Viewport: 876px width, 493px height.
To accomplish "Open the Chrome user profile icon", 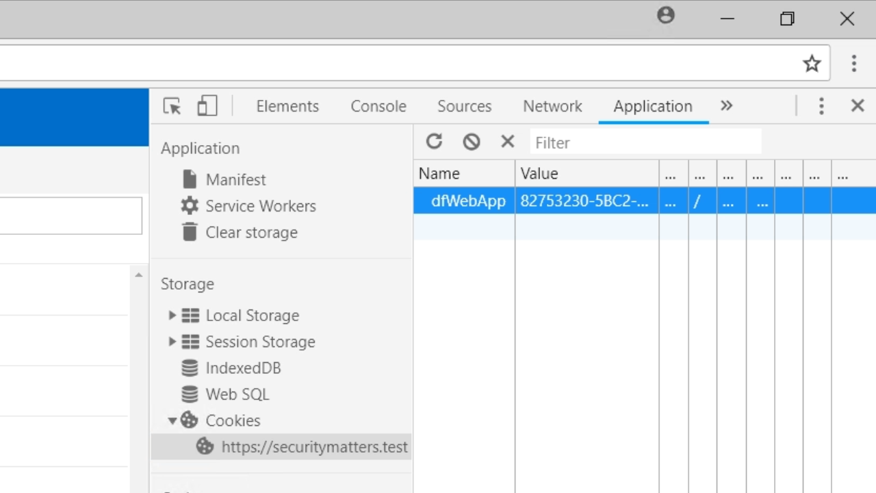I will tap(665, 16).
